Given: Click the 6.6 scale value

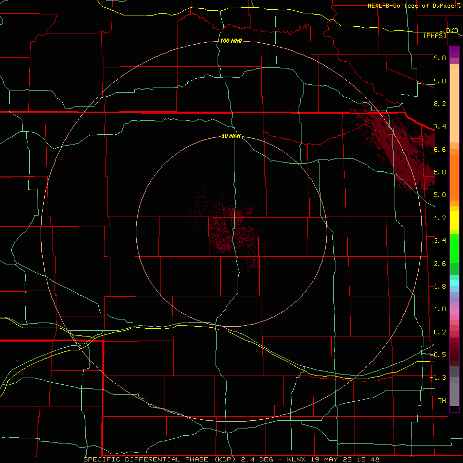Looking at the screenshot, I should [440, 149].
